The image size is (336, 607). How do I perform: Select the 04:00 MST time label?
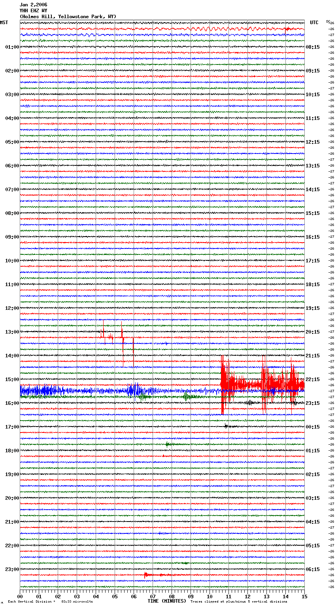pos(12,118)
